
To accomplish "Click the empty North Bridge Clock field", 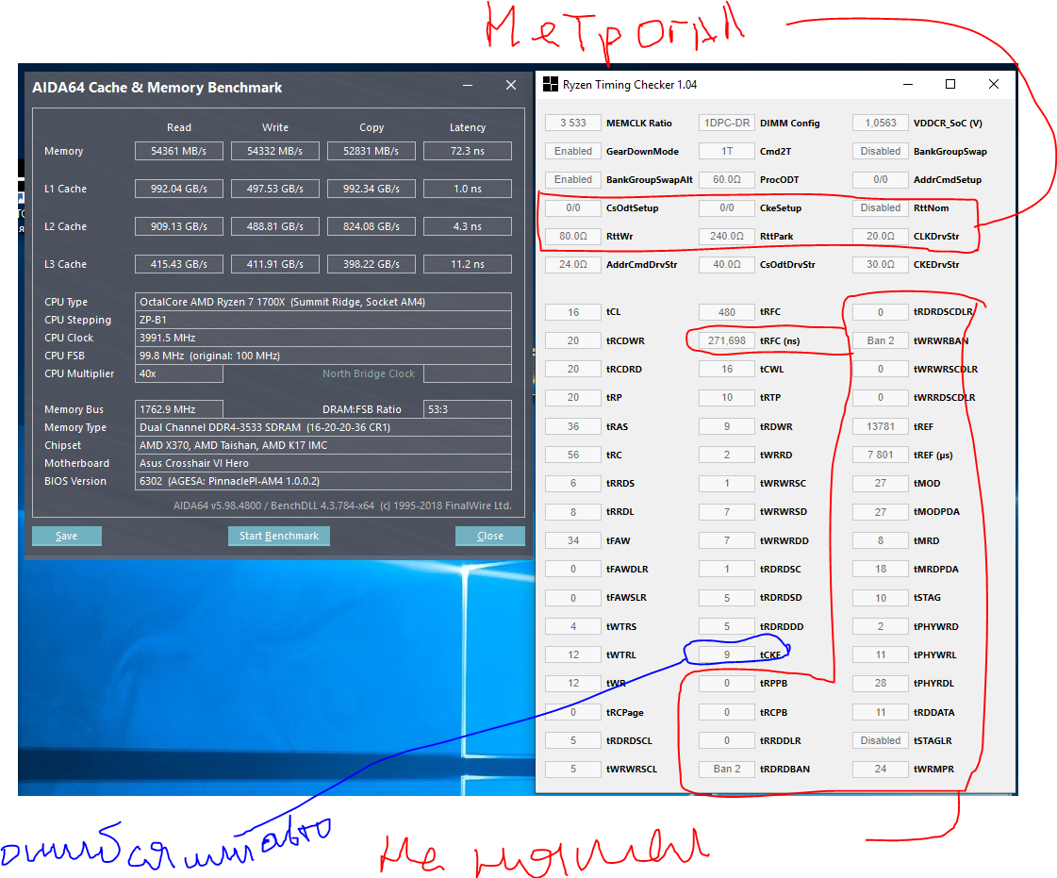I will tap(467, 373).
